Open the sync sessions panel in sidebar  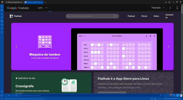coord(2,28)
